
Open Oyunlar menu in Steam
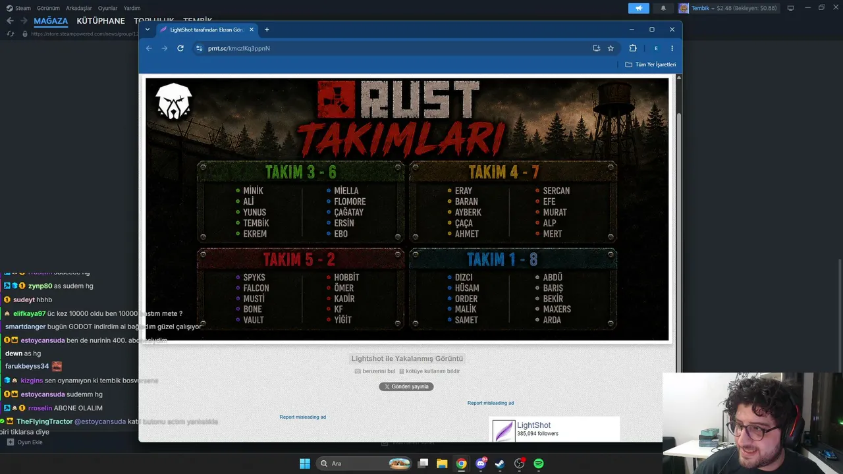click(x=108, y=8)
